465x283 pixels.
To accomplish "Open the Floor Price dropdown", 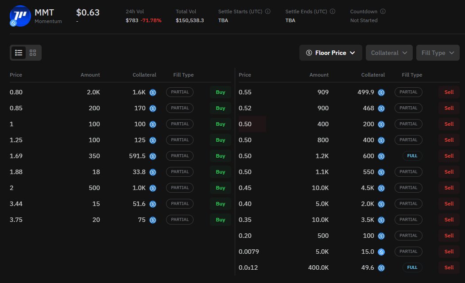I will point(331,53).
